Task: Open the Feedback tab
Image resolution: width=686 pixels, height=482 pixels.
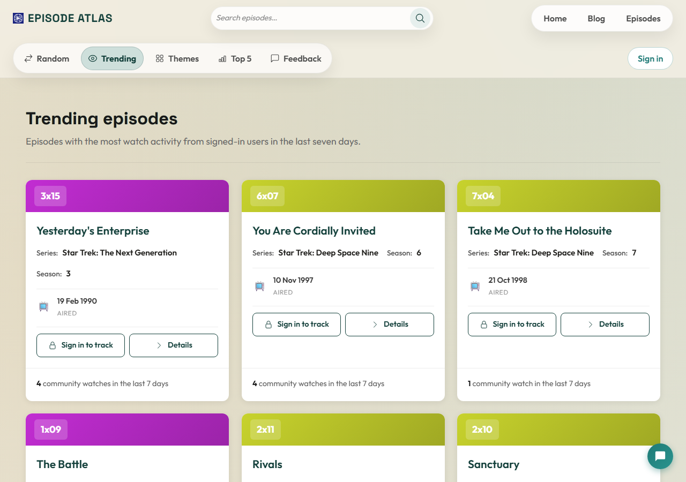Action: click(x=296, y=59)
